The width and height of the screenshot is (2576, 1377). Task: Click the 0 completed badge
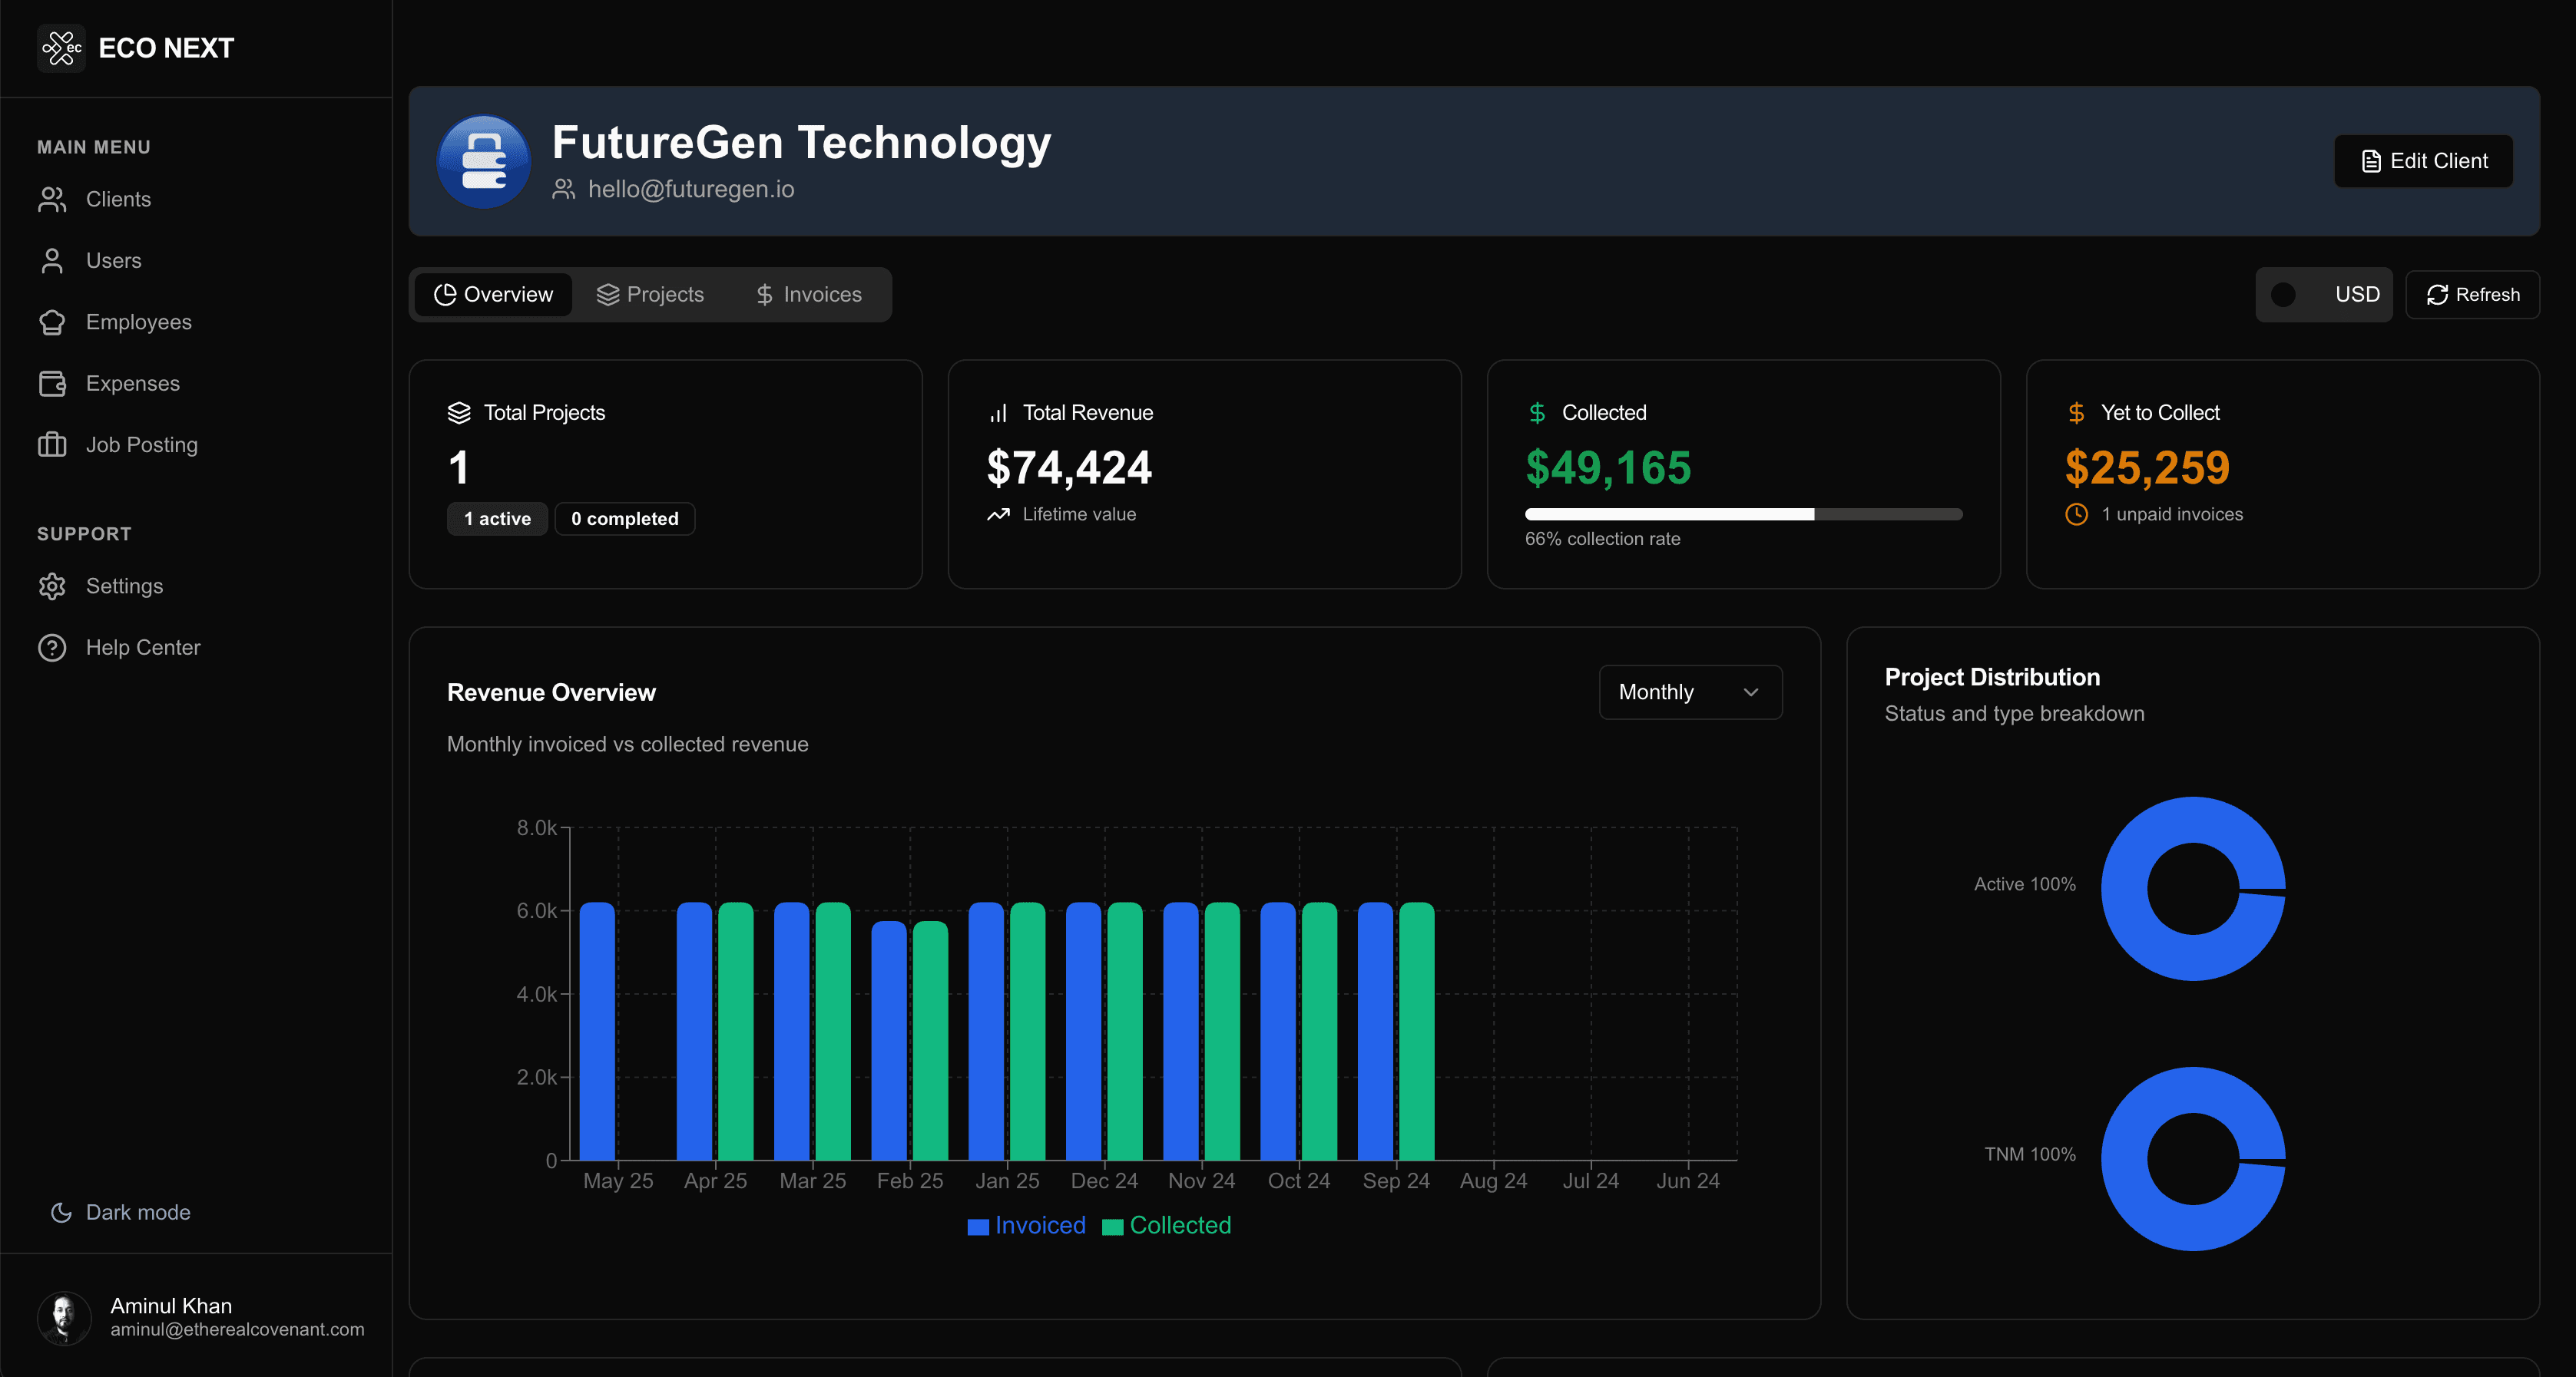point(625,519)
